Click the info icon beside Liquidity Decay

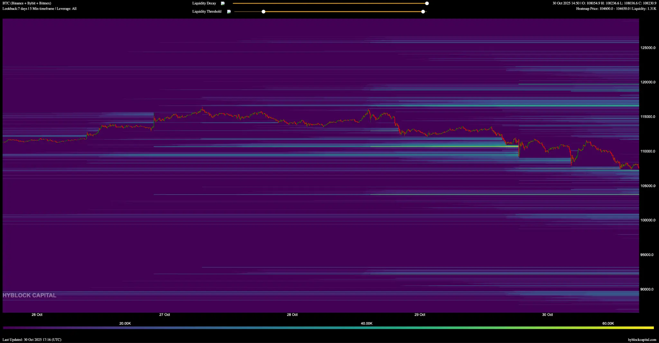click(223, 3)
